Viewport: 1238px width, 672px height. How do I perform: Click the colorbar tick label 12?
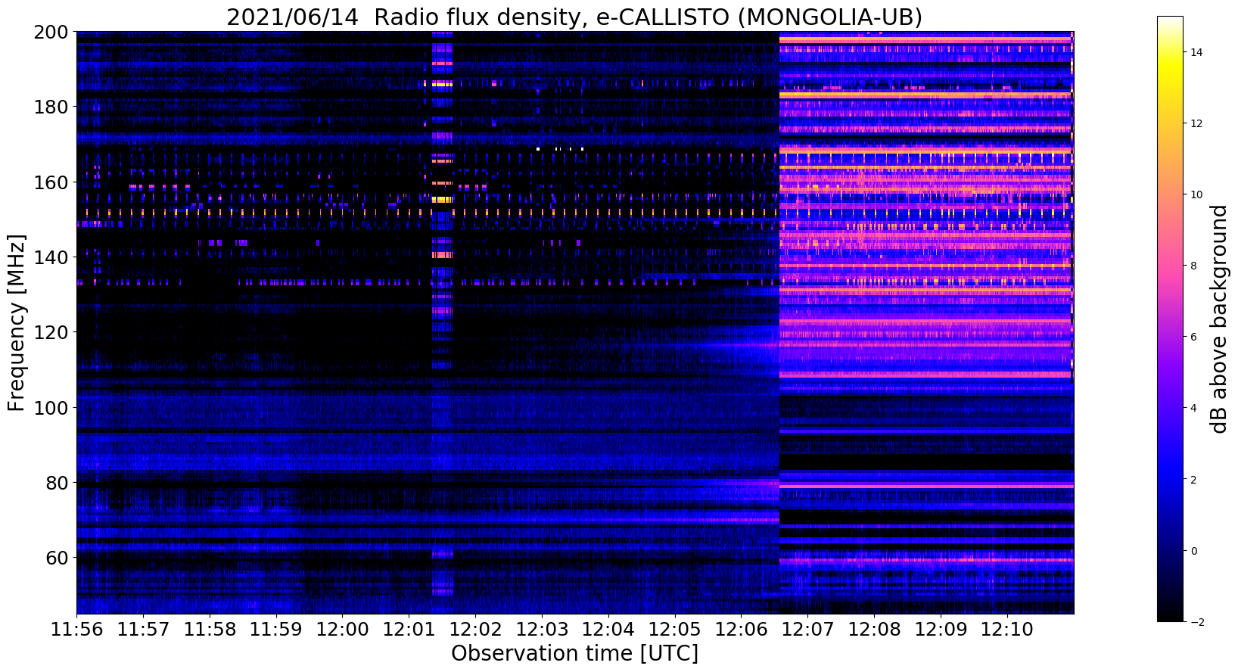(x=1196, y=123)
